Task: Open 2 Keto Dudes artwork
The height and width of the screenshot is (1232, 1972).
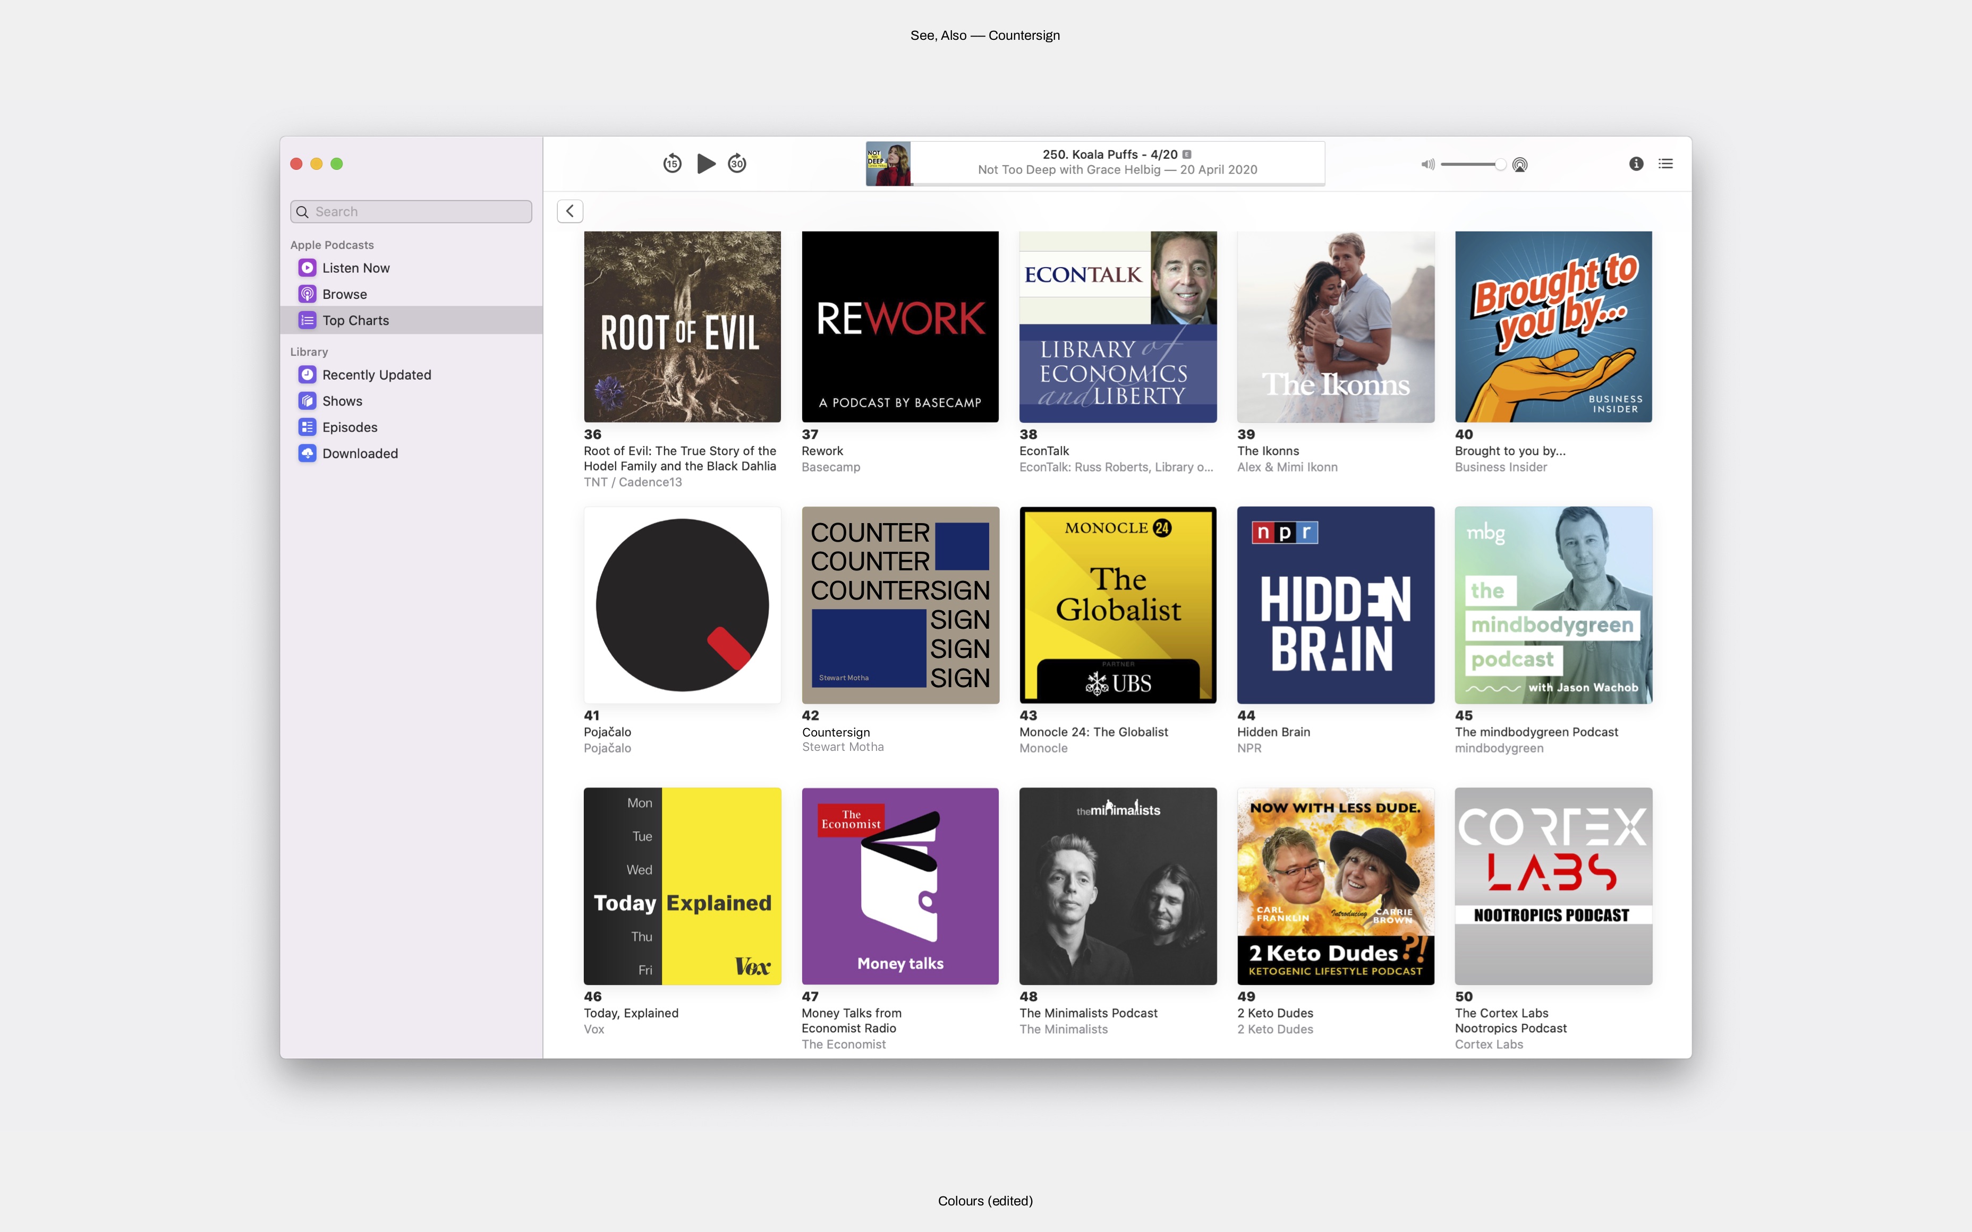Action: click(x=1336, y=886)
